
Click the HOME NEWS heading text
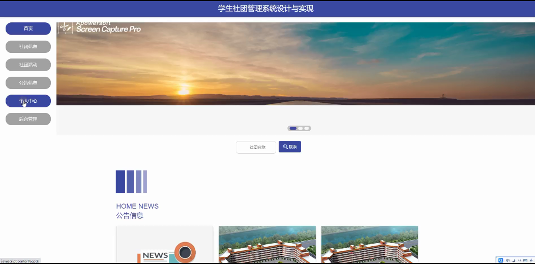coord(137,207)
